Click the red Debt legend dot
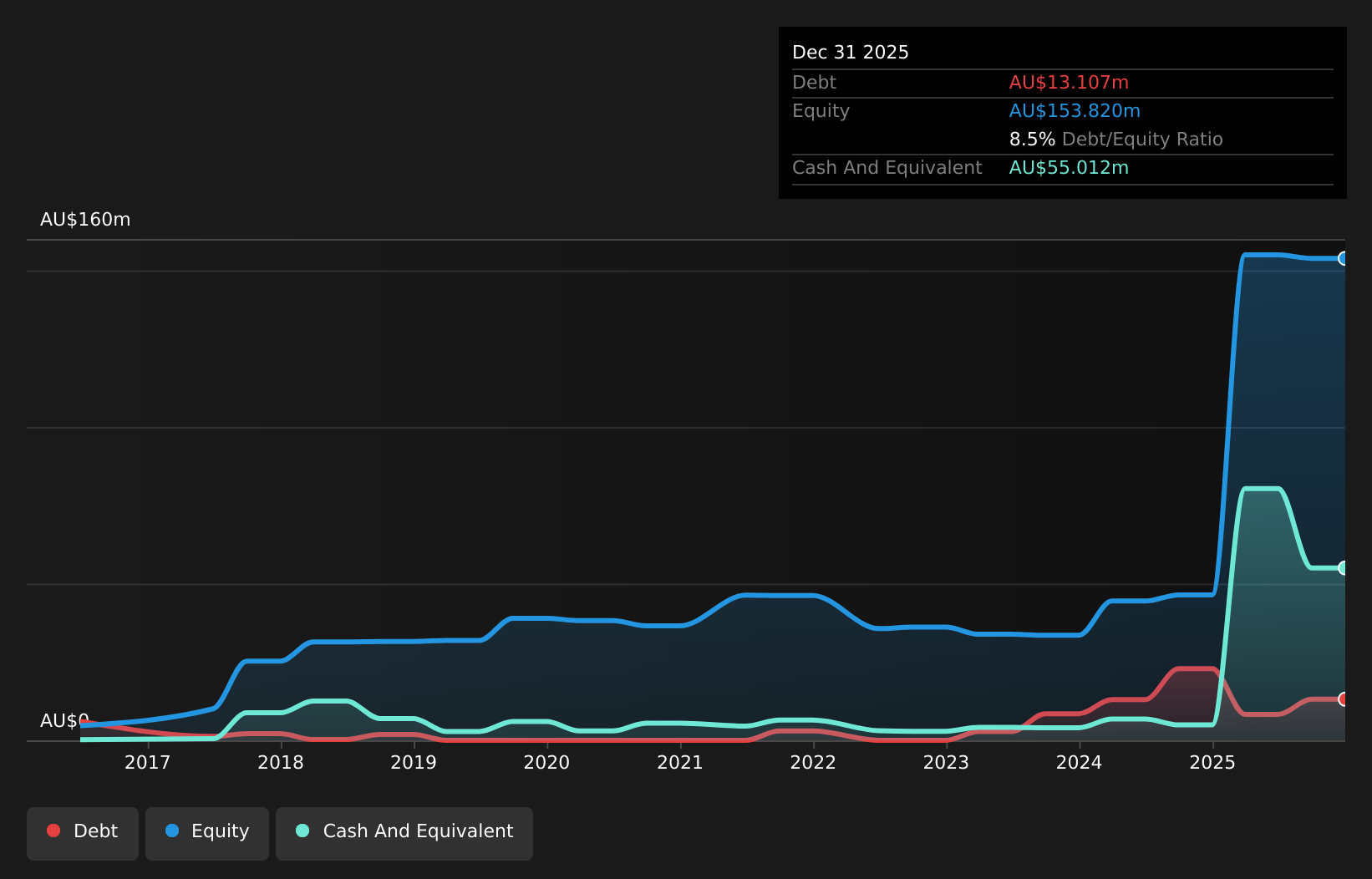Screen dimensions: 1372x879 pos(53,831)
